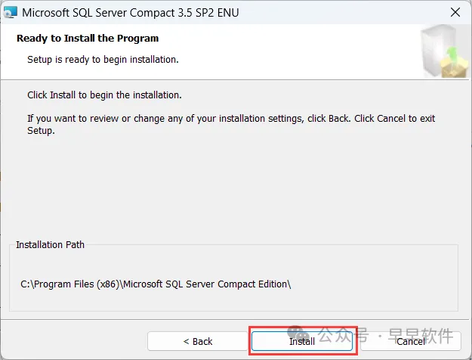
Task: Click the WeChat logo watermark icon
Action: pyautogui.click(x=298, y=334)
